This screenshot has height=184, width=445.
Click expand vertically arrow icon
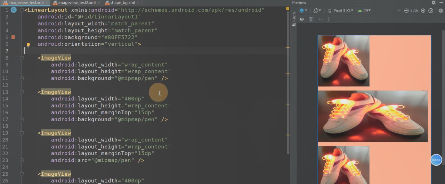[329, 19]
